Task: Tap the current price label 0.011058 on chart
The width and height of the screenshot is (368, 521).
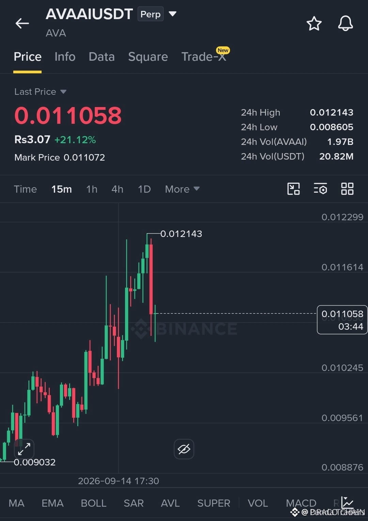Action: click(342, 320)
